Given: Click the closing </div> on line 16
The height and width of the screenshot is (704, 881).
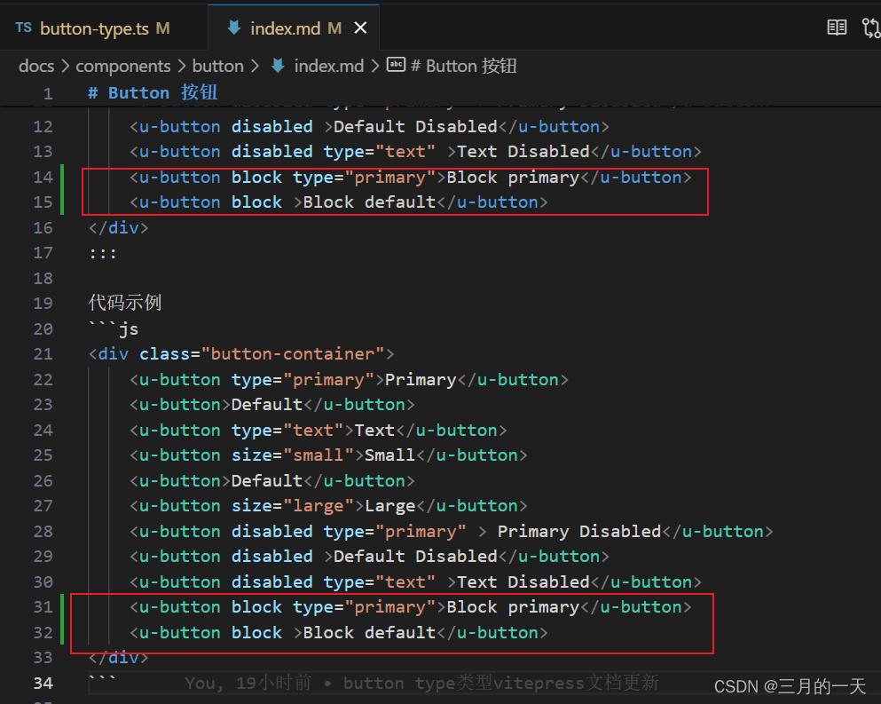Looking at the screenshot, I should pos(119,228).
